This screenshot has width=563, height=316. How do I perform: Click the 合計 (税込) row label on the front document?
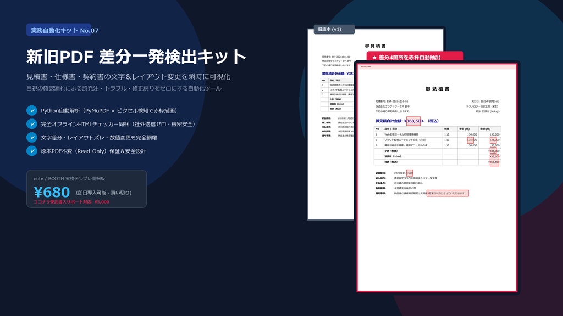(x=391, y=162)
